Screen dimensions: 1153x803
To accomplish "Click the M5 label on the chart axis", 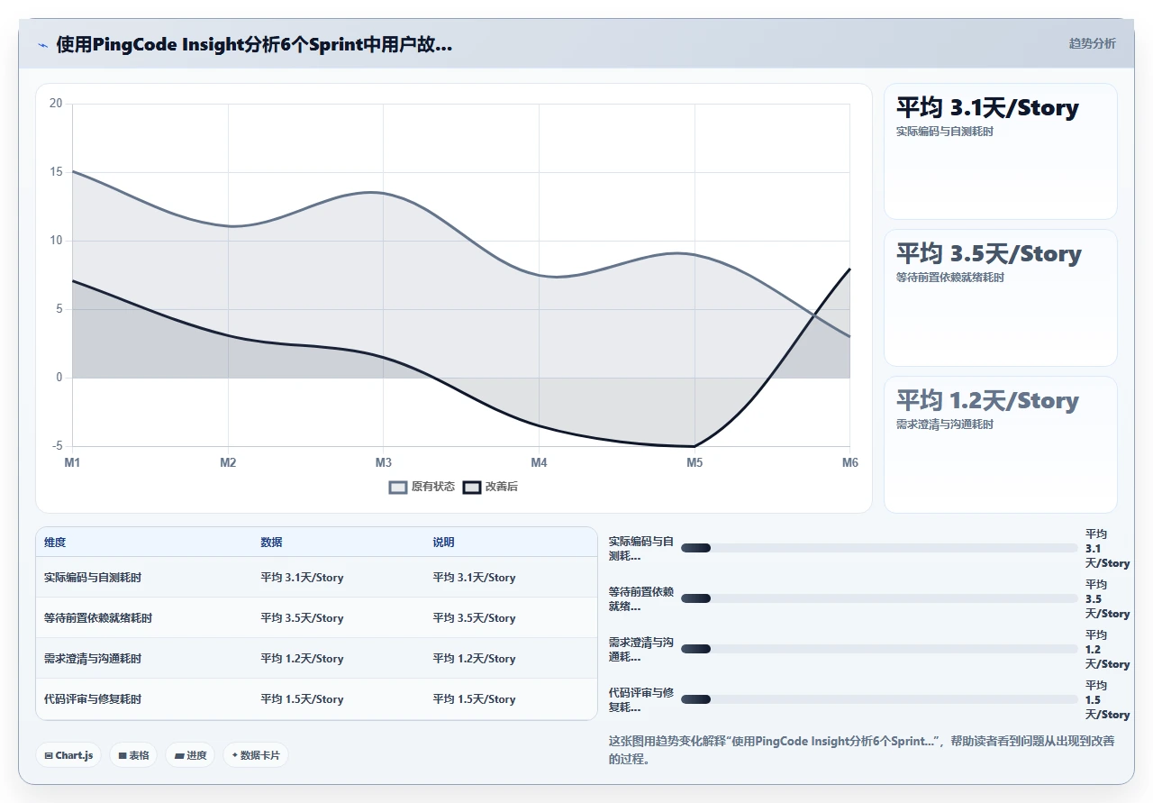I will (x=695, y=462).
